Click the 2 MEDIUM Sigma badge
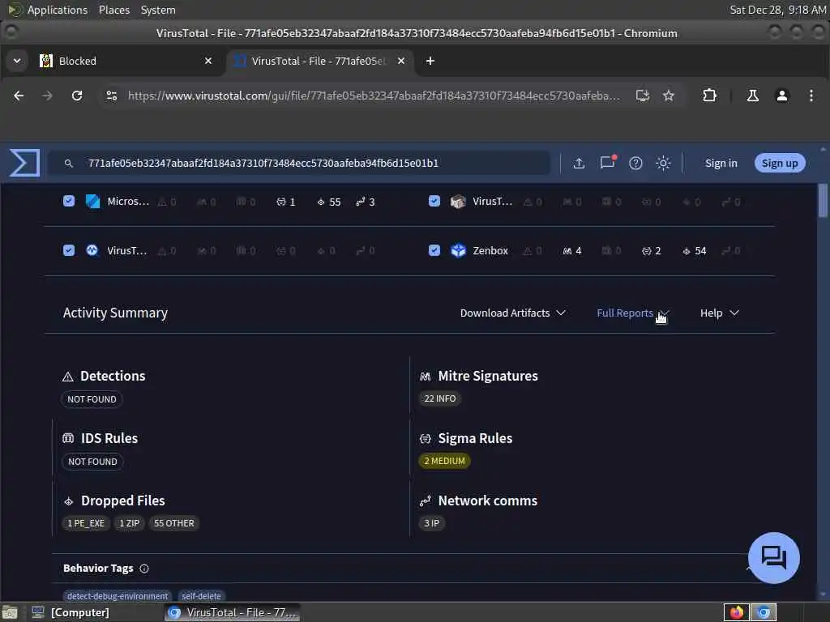The width and height of the screenshot is (830, 622). point(444,461)
